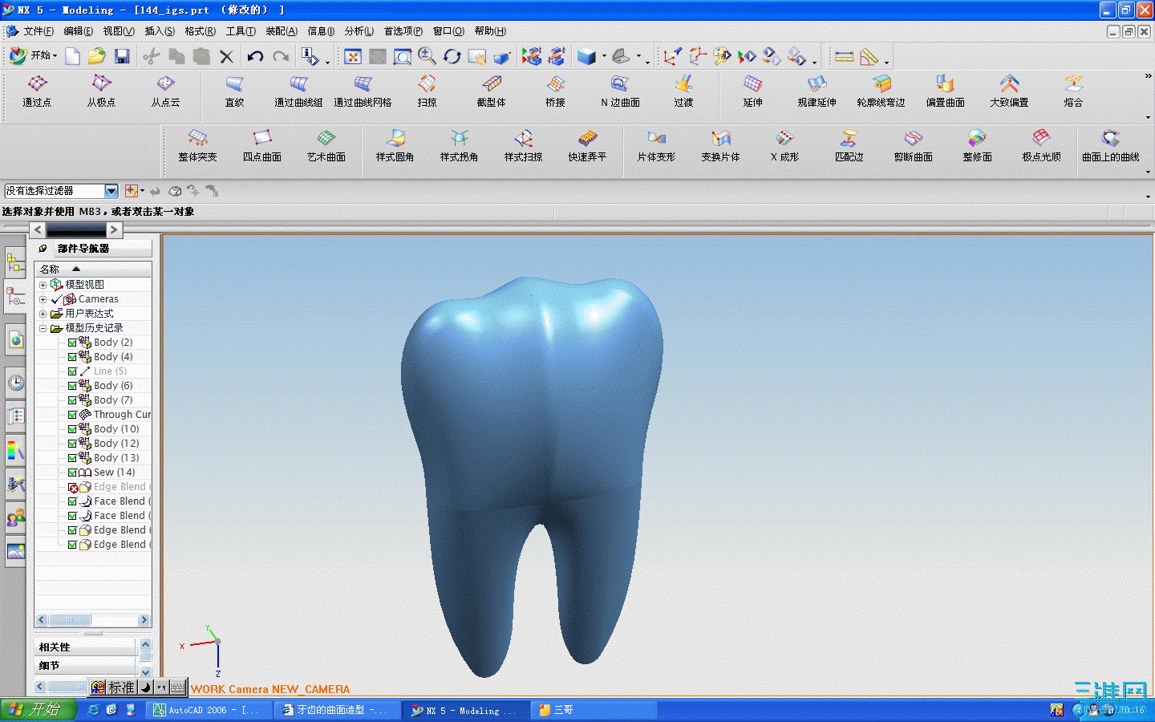Select the 过渡 (Transition) tool
Screen dimensions: 1155x722
(x=683, y=91)
